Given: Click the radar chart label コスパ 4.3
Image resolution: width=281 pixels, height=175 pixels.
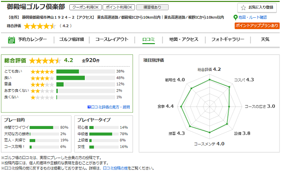Looking at the screenshot, I should tap(244, 80).
